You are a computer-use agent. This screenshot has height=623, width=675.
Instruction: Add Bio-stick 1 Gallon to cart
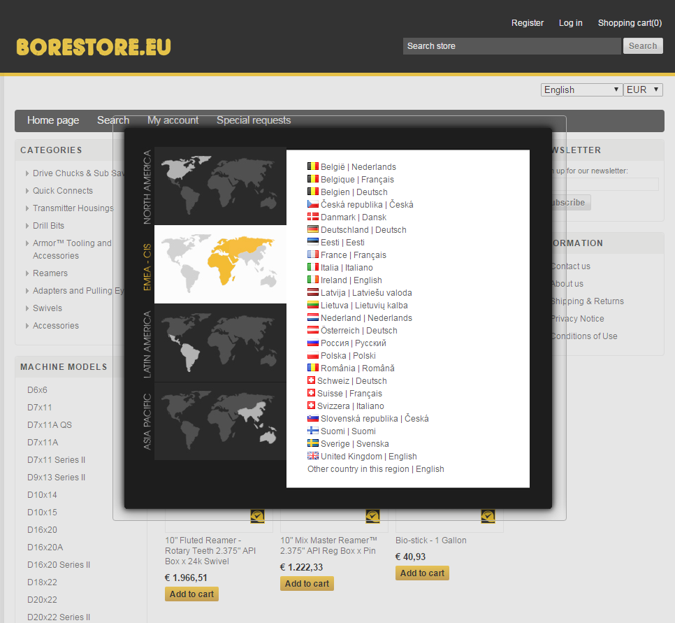[422, 573]
